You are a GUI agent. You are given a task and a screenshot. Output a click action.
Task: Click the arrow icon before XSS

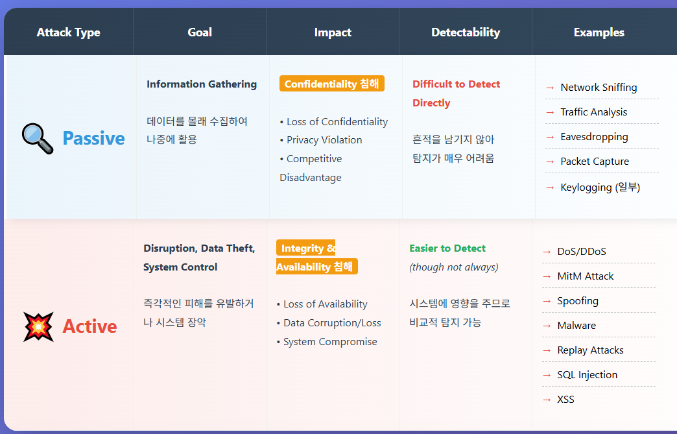coord(547,400)
